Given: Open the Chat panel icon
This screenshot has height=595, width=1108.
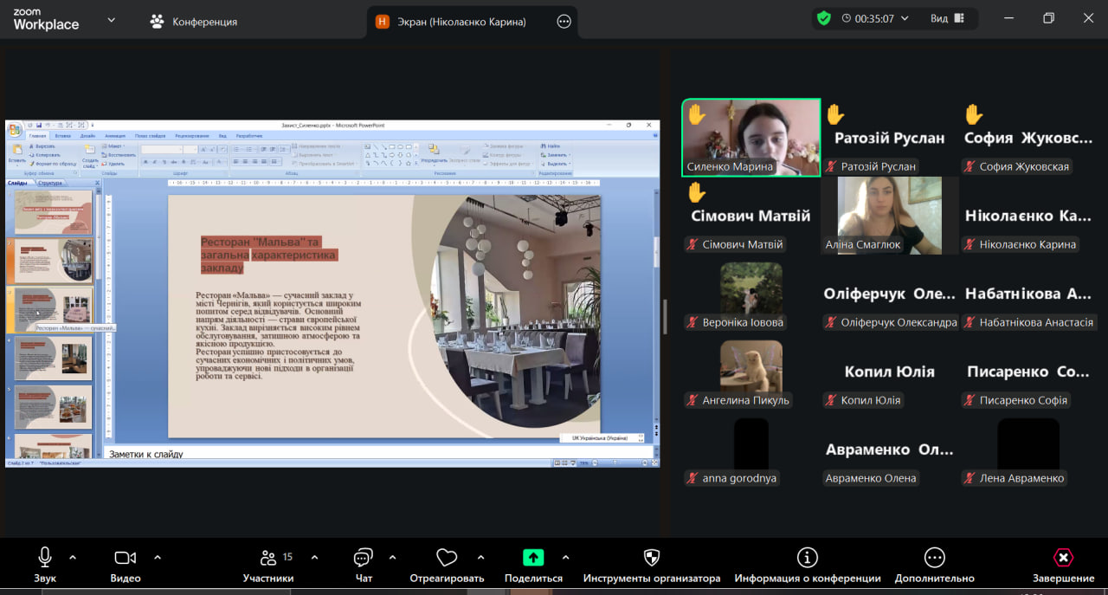Looking at the screenshot, I should coord(364,558).
